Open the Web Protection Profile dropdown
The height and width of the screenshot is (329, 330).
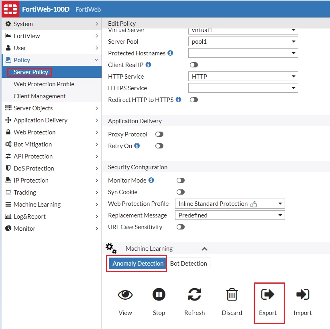click(230, 204)
